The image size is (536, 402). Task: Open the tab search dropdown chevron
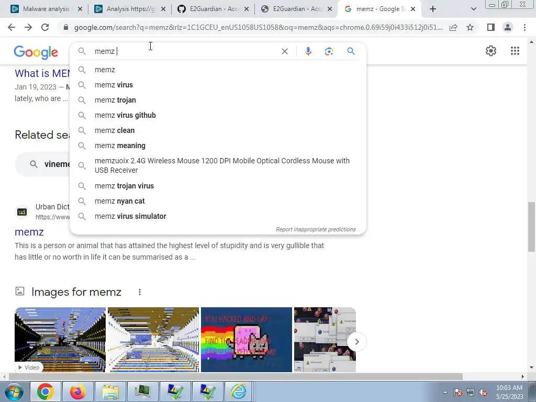[473, 9]
